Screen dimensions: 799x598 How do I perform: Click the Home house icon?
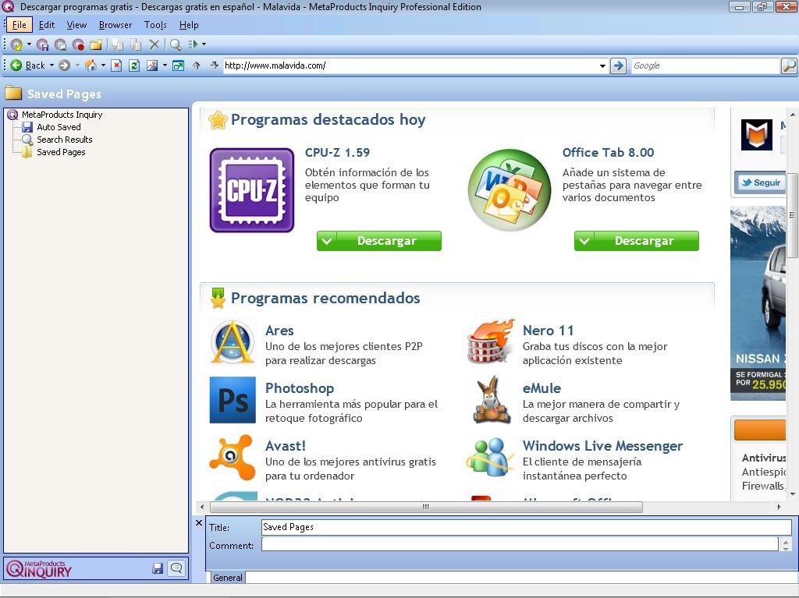click(x=91, y=65)
